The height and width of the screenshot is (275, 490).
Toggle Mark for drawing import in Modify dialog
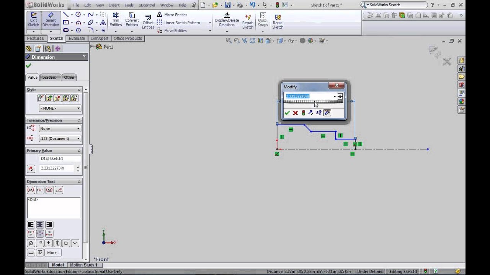(x=327, y=113)
